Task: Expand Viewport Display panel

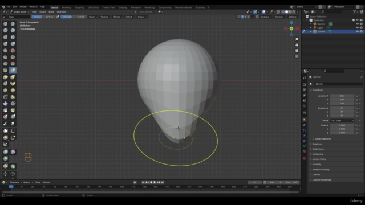Action: 321,170
